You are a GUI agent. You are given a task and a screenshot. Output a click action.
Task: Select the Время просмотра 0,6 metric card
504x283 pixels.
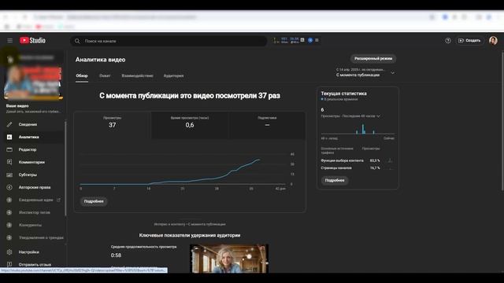(x=190, y=125)
